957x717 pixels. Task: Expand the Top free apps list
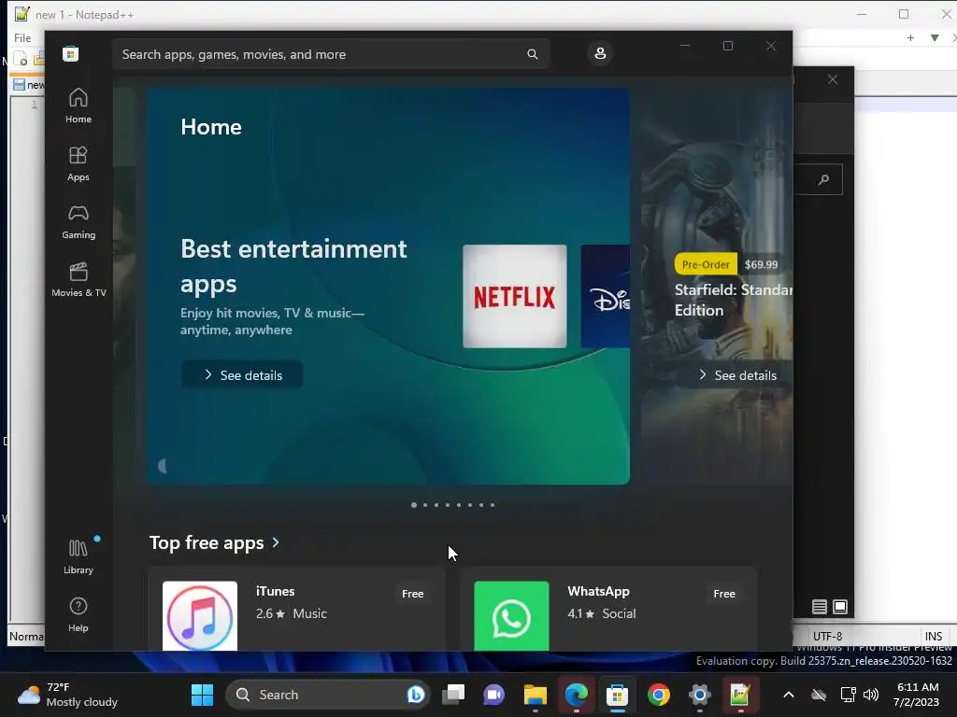tap(214, 542)
